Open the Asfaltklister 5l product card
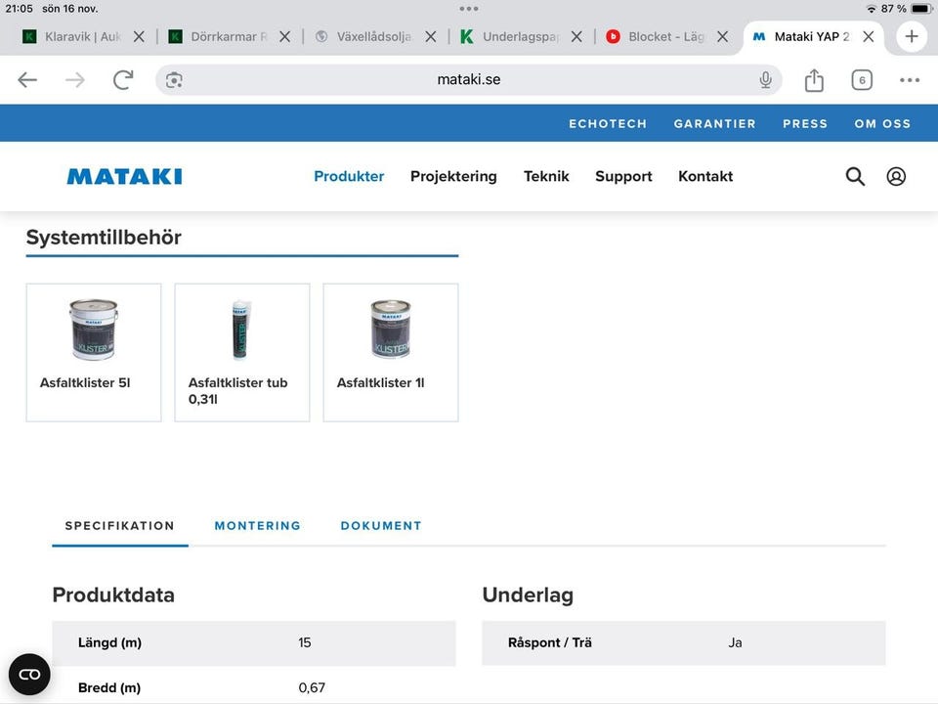The width and height of the screenshot is (938, 704). (94, 353)
